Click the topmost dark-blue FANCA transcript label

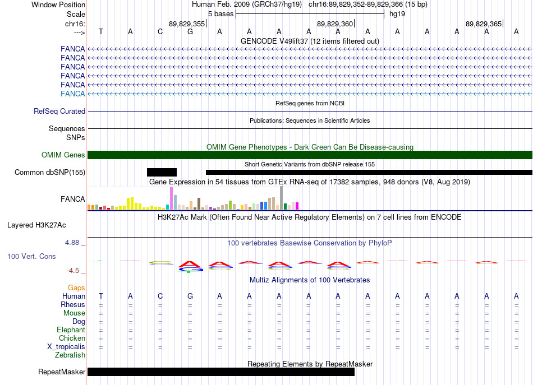coord(73,49)
